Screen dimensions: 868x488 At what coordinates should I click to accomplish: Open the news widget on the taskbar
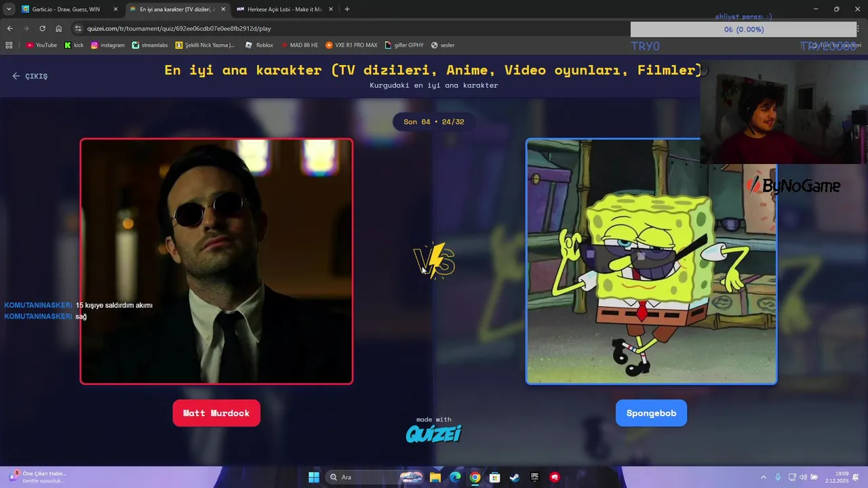pyautogui.click(x=37, y=476)
